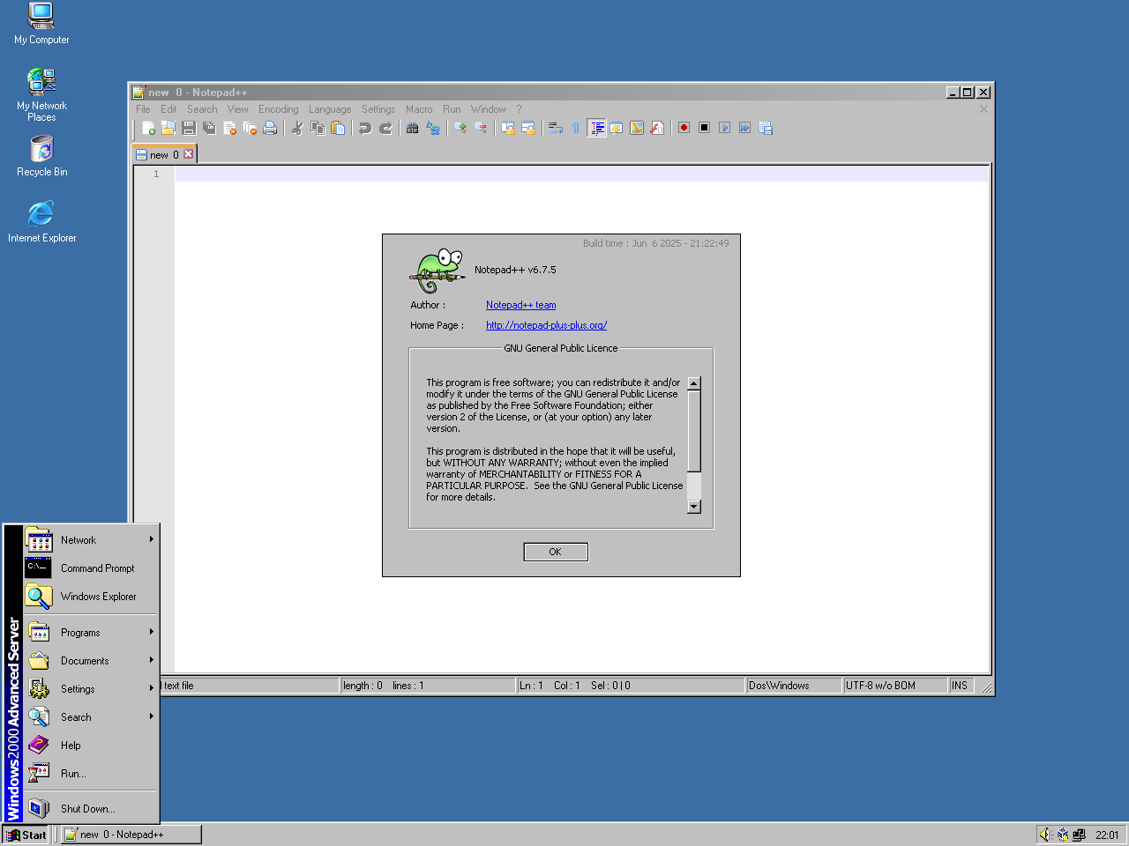The width and height of the screenshot is (1129, 846).
Task: Click the Redo arrow icon
Action: click(x=385, y=128)
